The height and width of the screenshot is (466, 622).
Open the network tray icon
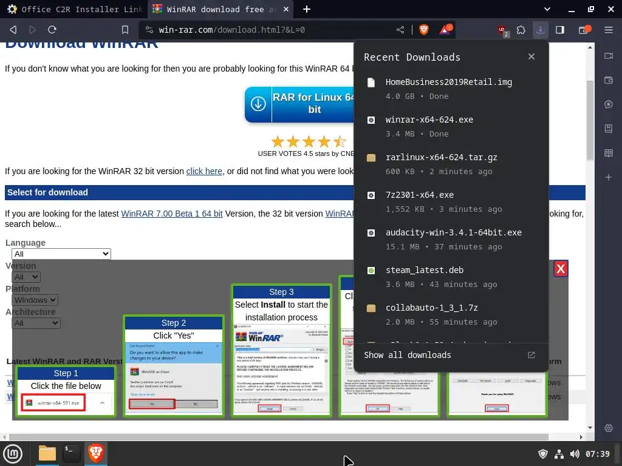pyautogui.click(x=559, y=454)
